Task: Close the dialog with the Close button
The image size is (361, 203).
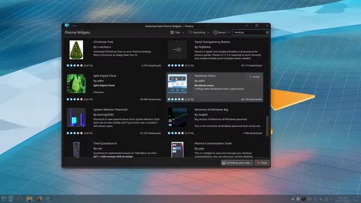Action: coord(262,163)
